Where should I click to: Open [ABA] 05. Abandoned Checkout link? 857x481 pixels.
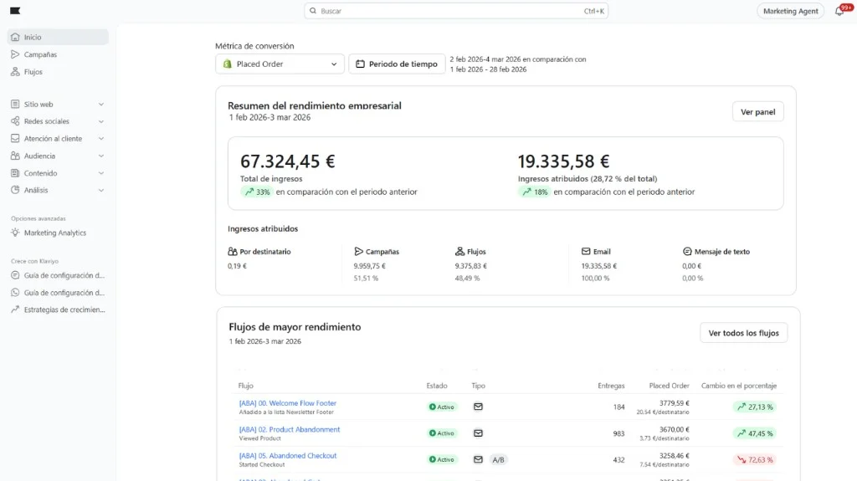[x=288, y=455]
